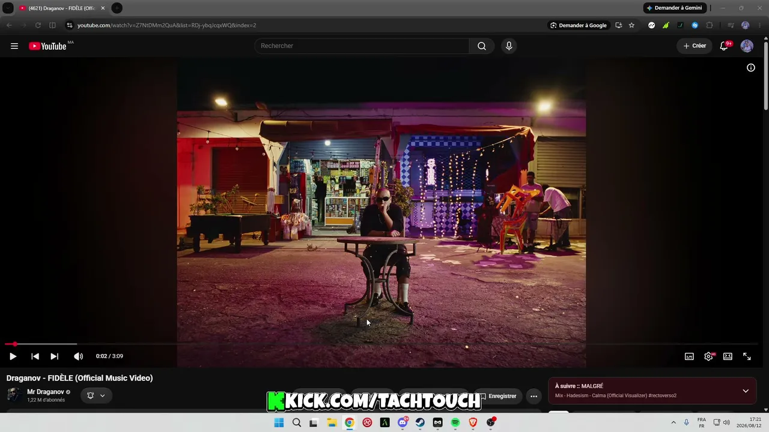
Task: Click the Créer button
Action: coord(695,46)
